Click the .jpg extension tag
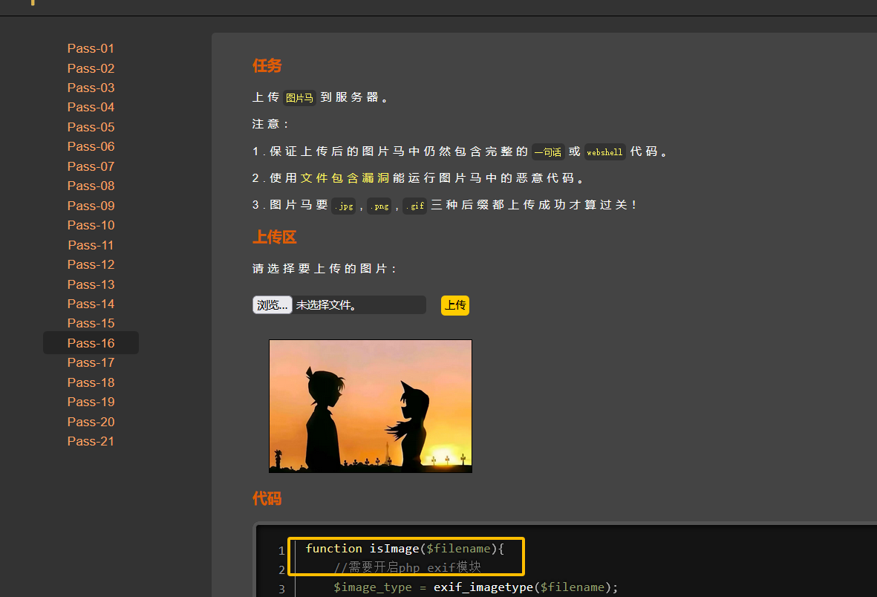Image resolution: width=877 pixels, height=597 pixels. click(343, 206)
